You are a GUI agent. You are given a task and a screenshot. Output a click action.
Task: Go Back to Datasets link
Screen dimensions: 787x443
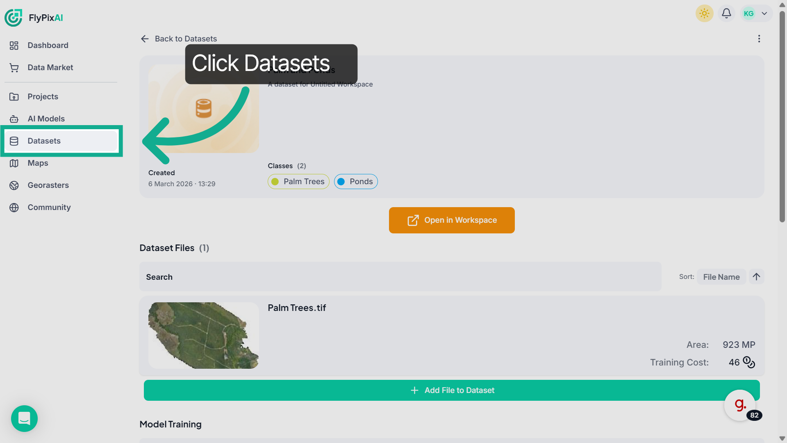[x=186, y=39]
